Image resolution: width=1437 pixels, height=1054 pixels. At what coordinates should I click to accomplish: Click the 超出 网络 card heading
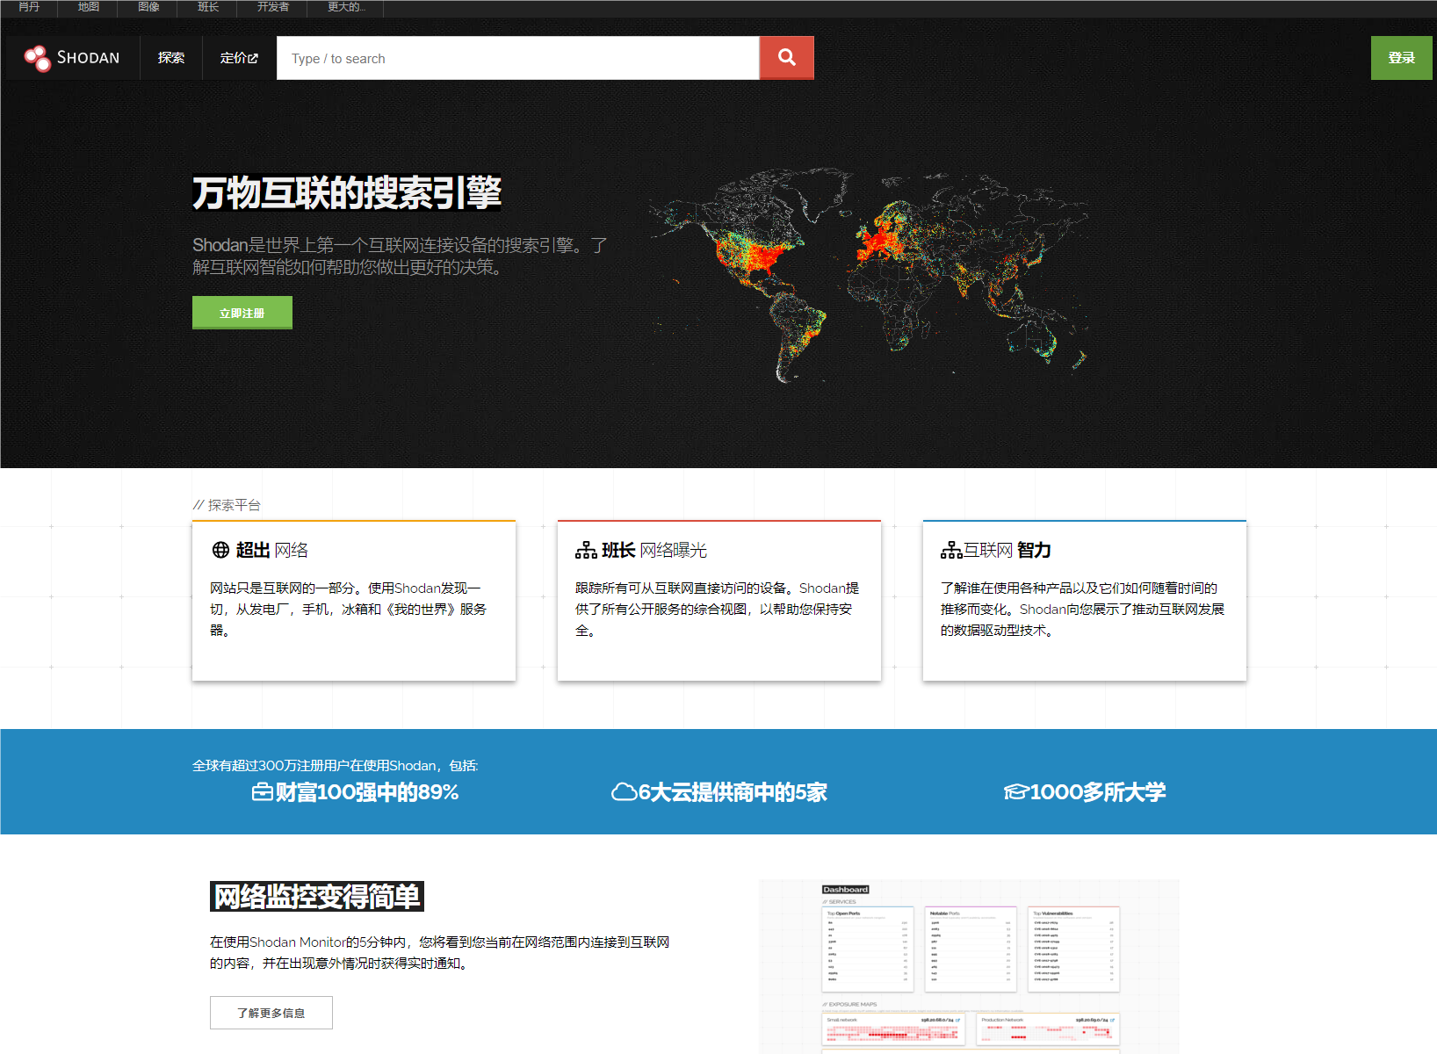click(271, 550)
